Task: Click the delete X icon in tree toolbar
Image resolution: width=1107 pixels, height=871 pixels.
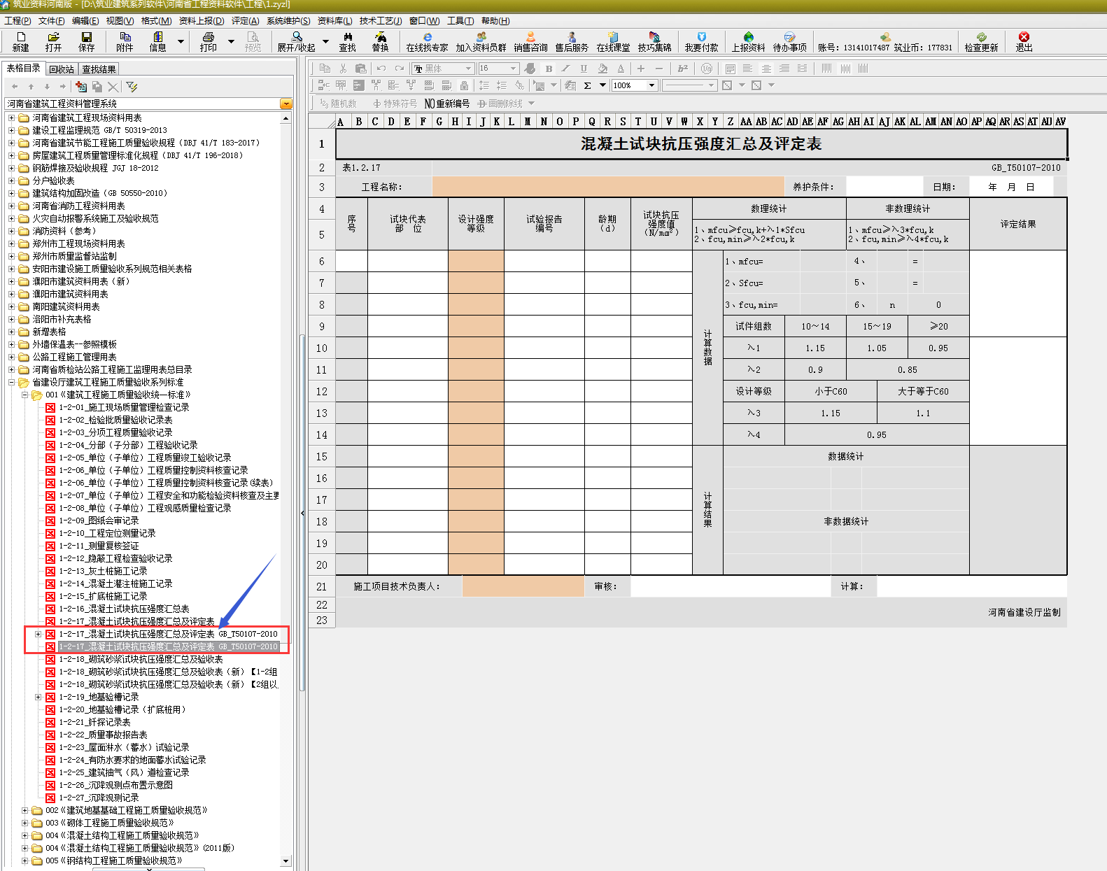Action: pos(113,87)
